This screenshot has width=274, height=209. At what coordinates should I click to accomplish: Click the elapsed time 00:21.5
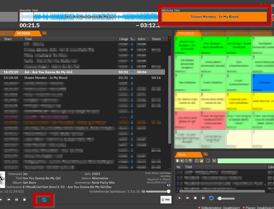coord(30,25)
